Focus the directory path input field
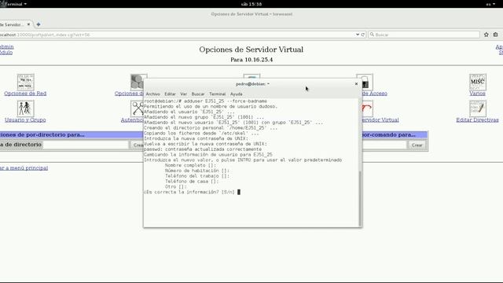The width and height of the screenshot is (503, 283). [86, 145]
